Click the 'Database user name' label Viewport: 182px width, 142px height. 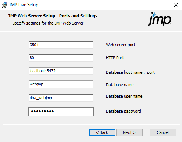click(124, 96)
